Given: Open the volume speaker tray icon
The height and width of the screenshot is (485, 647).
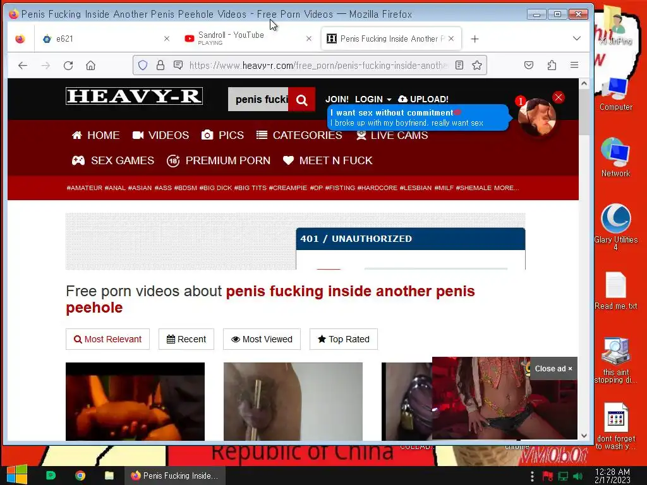Looking at the screenshot, I should (577, 476).
